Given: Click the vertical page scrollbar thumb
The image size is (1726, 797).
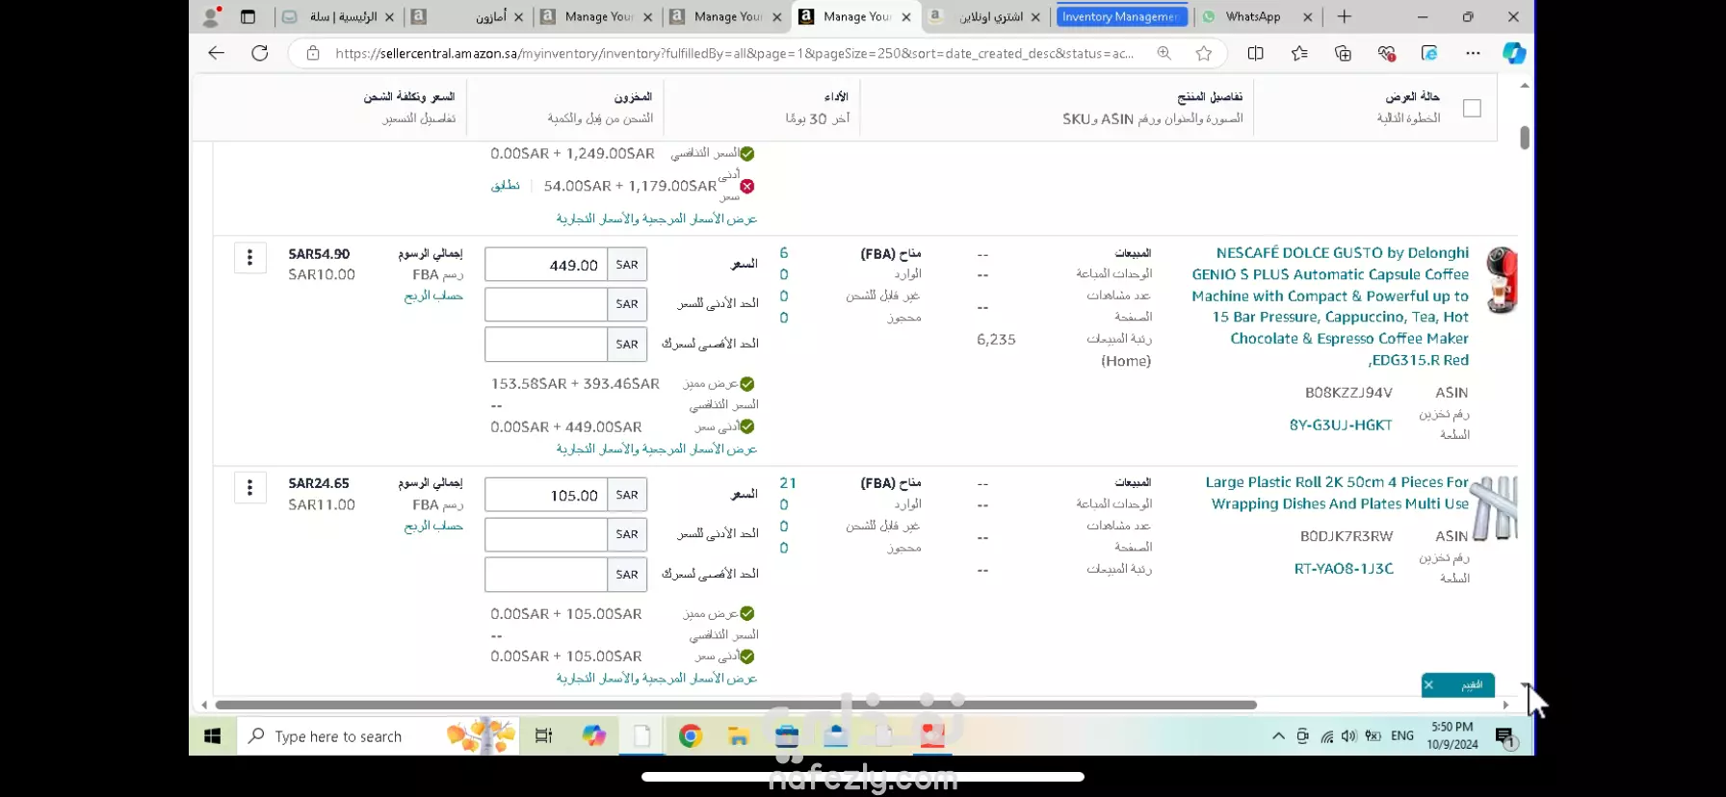Looking at the screenshot, I should coord(1524,138).
